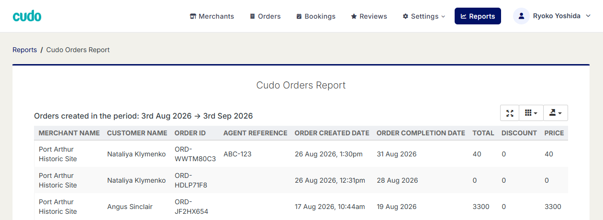Open the export data dropdown
The width and height of the screenshot is (603, 220).
556,113
